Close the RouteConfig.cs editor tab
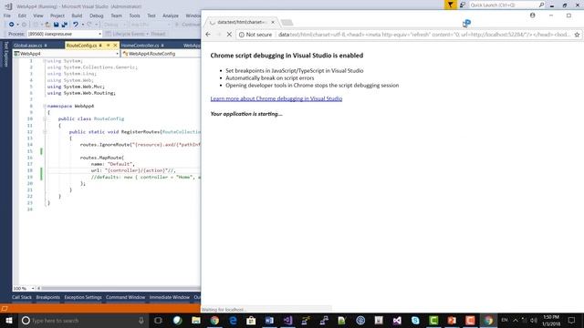The width and height of the screenshot is (584, 328). pyautogui.click(x=115, y=45)
